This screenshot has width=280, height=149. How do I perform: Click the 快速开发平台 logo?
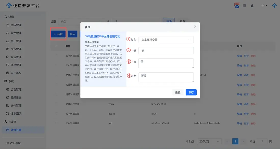click(x=22, y=5)
